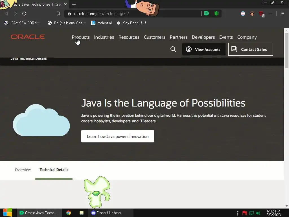
Task: Open the first bookmark in the bookmarks bar
Action: pos(22,23)
